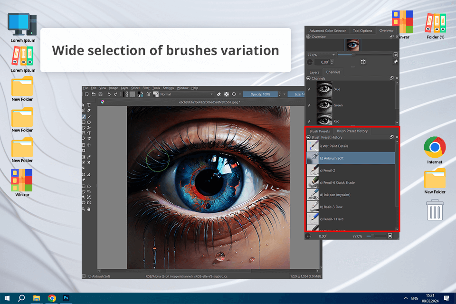This screenshot has height=304, width=456.
Task: Choose the Ink pen (mypaint) preset
Action: 351,195
